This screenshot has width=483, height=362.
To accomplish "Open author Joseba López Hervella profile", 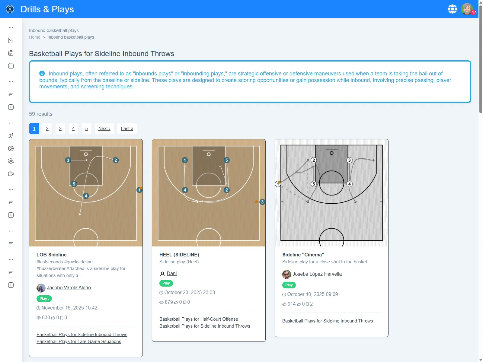I will pos(317,274).
